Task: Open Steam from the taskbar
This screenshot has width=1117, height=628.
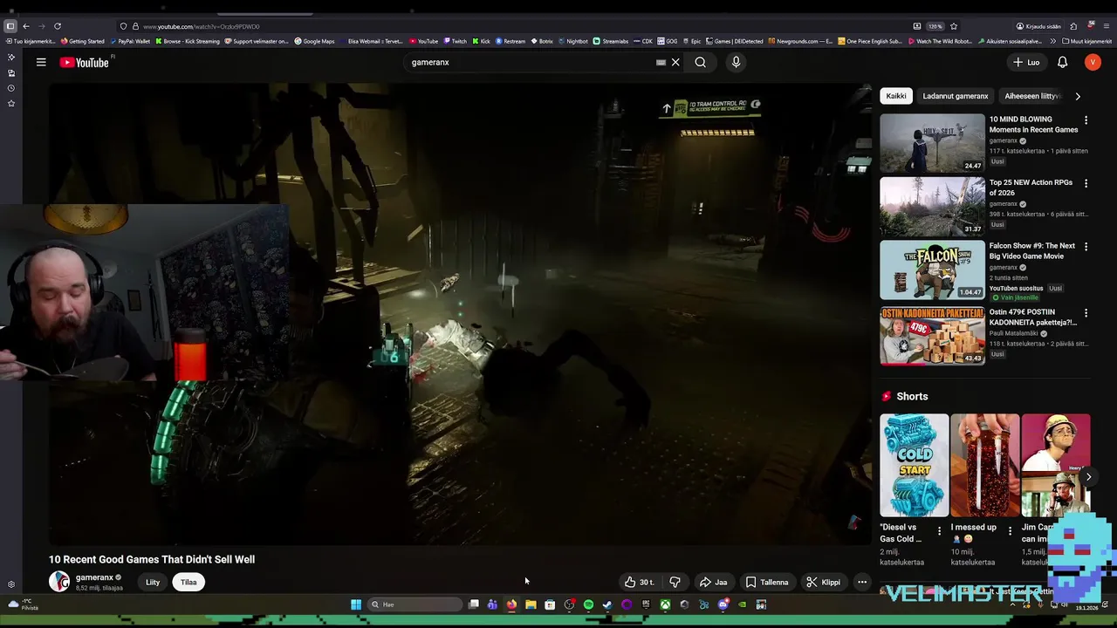Action: pos(607,604)
